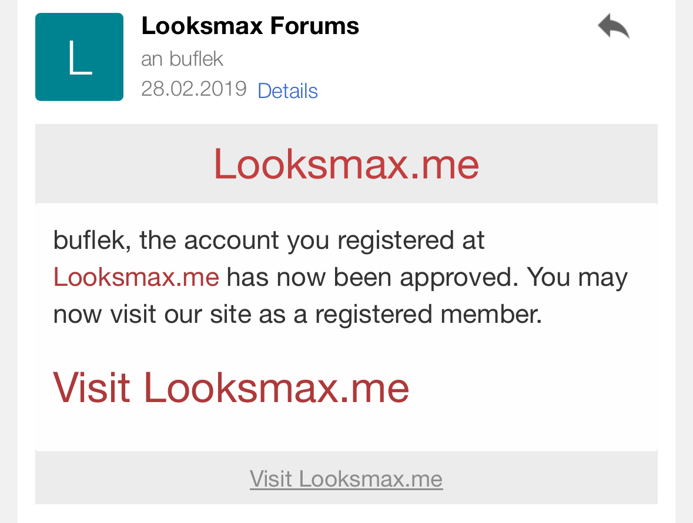
Task: Follow the inline Looksmax.me link in paragraph
Action: 136,277
